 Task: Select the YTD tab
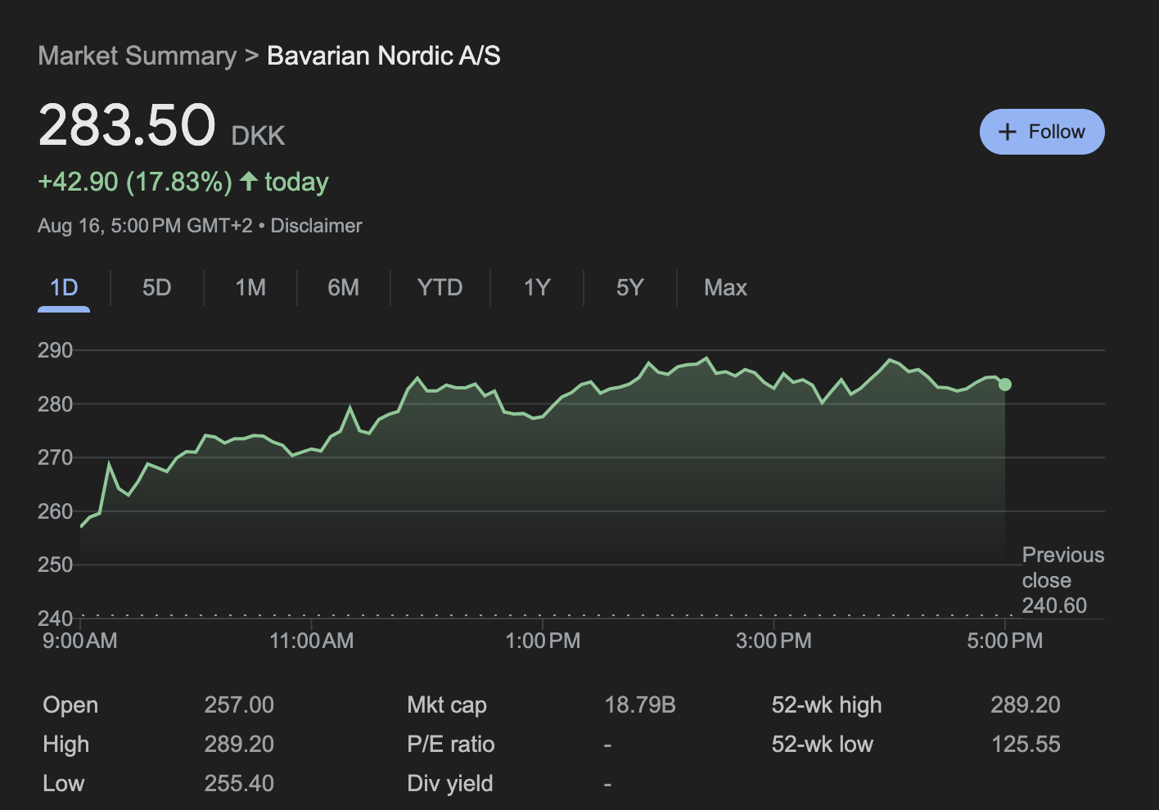tap(440, 288)
